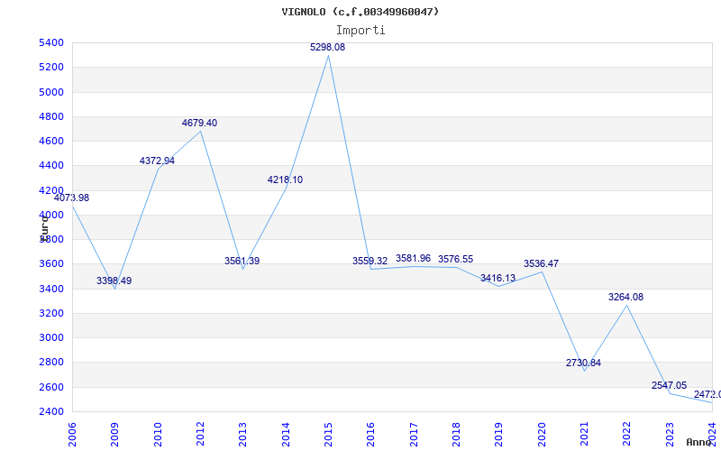Click the 5200 y-axis tick label
721x451 pixels.
point(52,67)
